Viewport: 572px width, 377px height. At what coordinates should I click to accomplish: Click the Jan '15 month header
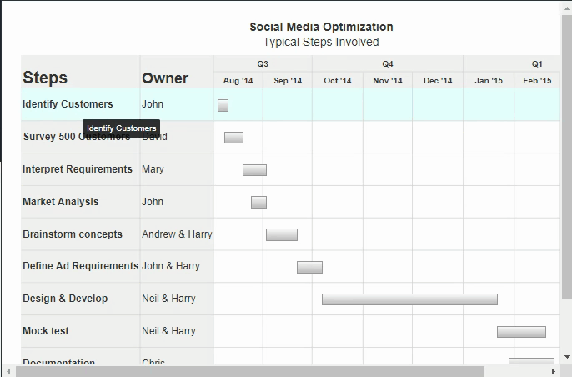pos(489,81)
